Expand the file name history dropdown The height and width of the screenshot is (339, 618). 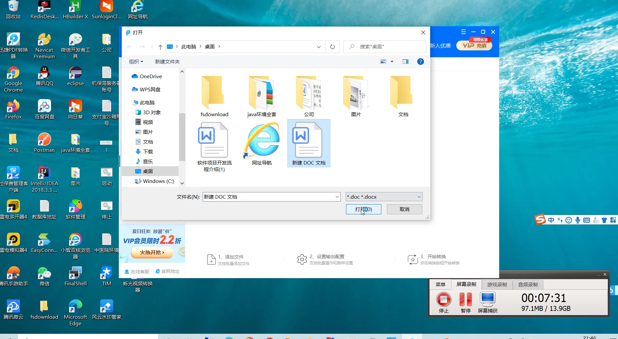coord(337,197)
